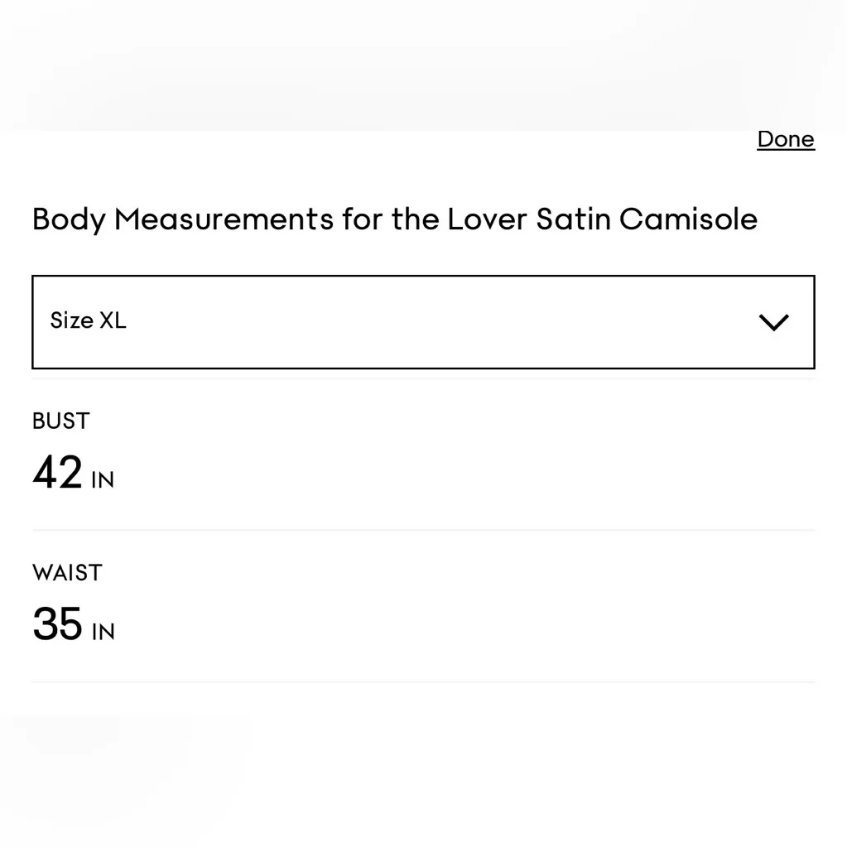Screen dimensions: 847x847
Task: Click the divider between bust and waist
Action: [422, 529]
